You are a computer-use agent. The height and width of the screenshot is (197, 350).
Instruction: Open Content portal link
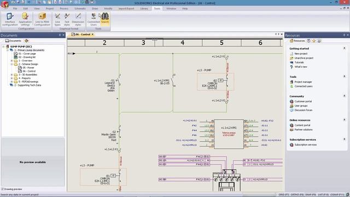click(x=302, y=125)
